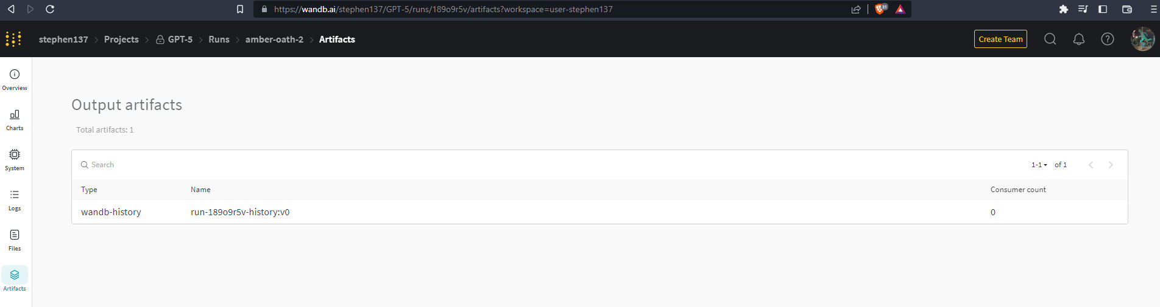
Task: Click the browser back arrow
Action: click(x=11, y=9)
